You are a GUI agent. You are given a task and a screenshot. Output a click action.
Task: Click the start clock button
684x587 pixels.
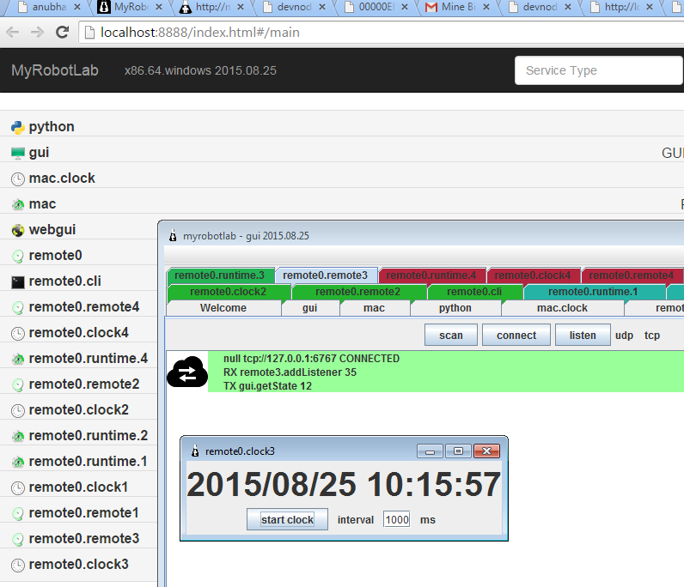click(288, 519)
